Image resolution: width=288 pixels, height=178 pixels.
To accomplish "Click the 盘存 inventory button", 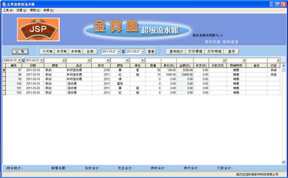I will click(x=231, y=52).
